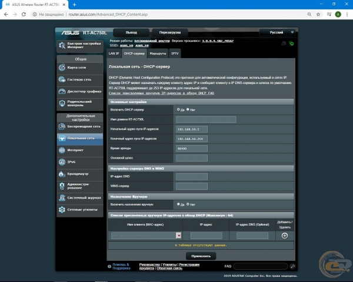Select 'Да' for Включить DHCP-сервер

point(178,109)
